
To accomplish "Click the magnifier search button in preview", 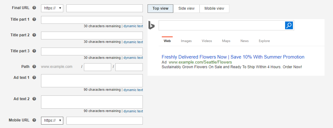I will click(289, 25).
